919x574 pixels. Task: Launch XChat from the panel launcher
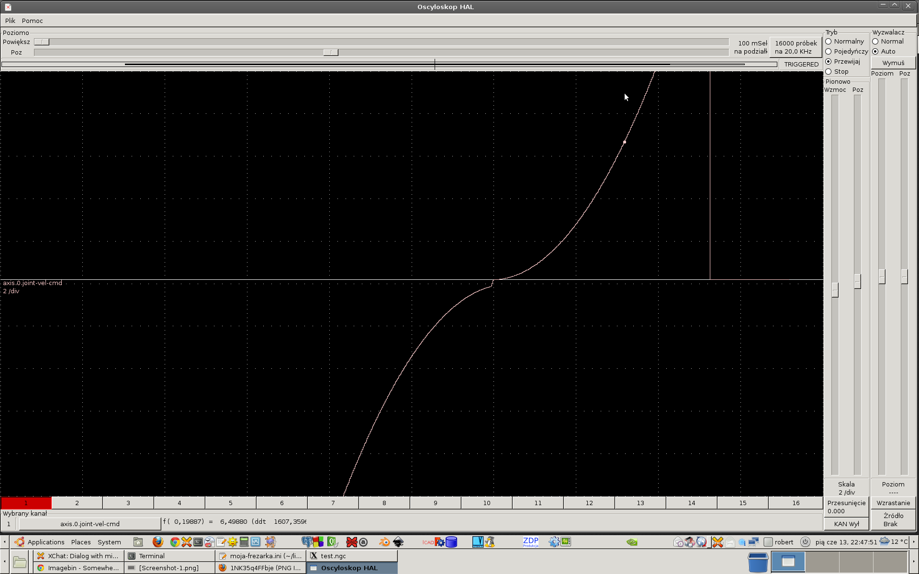187,542
